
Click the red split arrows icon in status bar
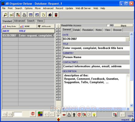click(x=58, y=120)
